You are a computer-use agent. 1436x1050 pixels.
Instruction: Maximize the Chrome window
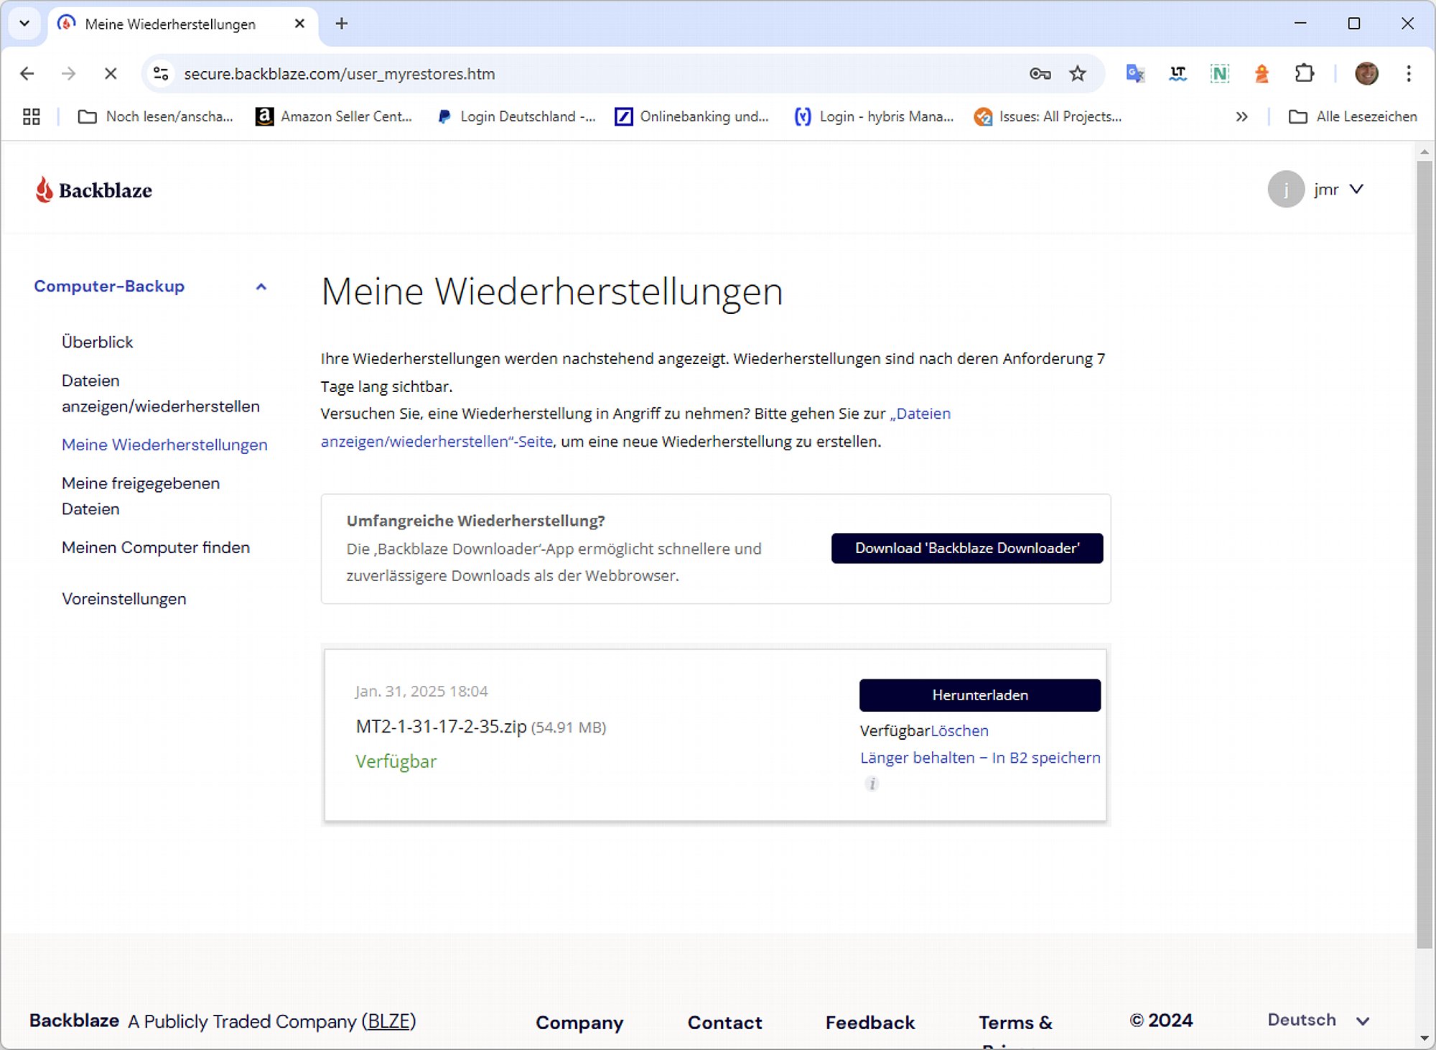tap(1354, 24)
